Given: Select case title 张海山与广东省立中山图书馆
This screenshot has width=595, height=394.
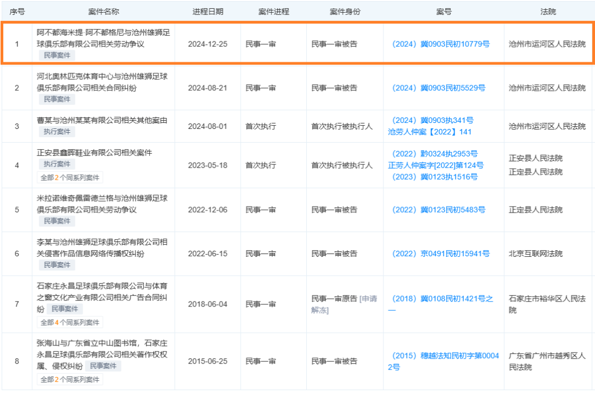Looking at the screenshot, I should (x=102, y=354).
